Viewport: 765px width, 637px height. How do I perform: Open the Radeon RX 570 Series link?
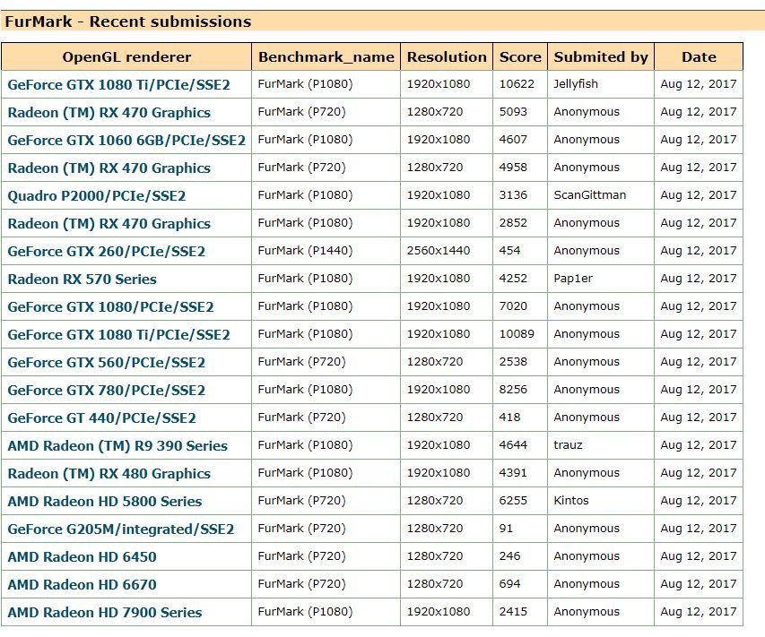point(82,280)
